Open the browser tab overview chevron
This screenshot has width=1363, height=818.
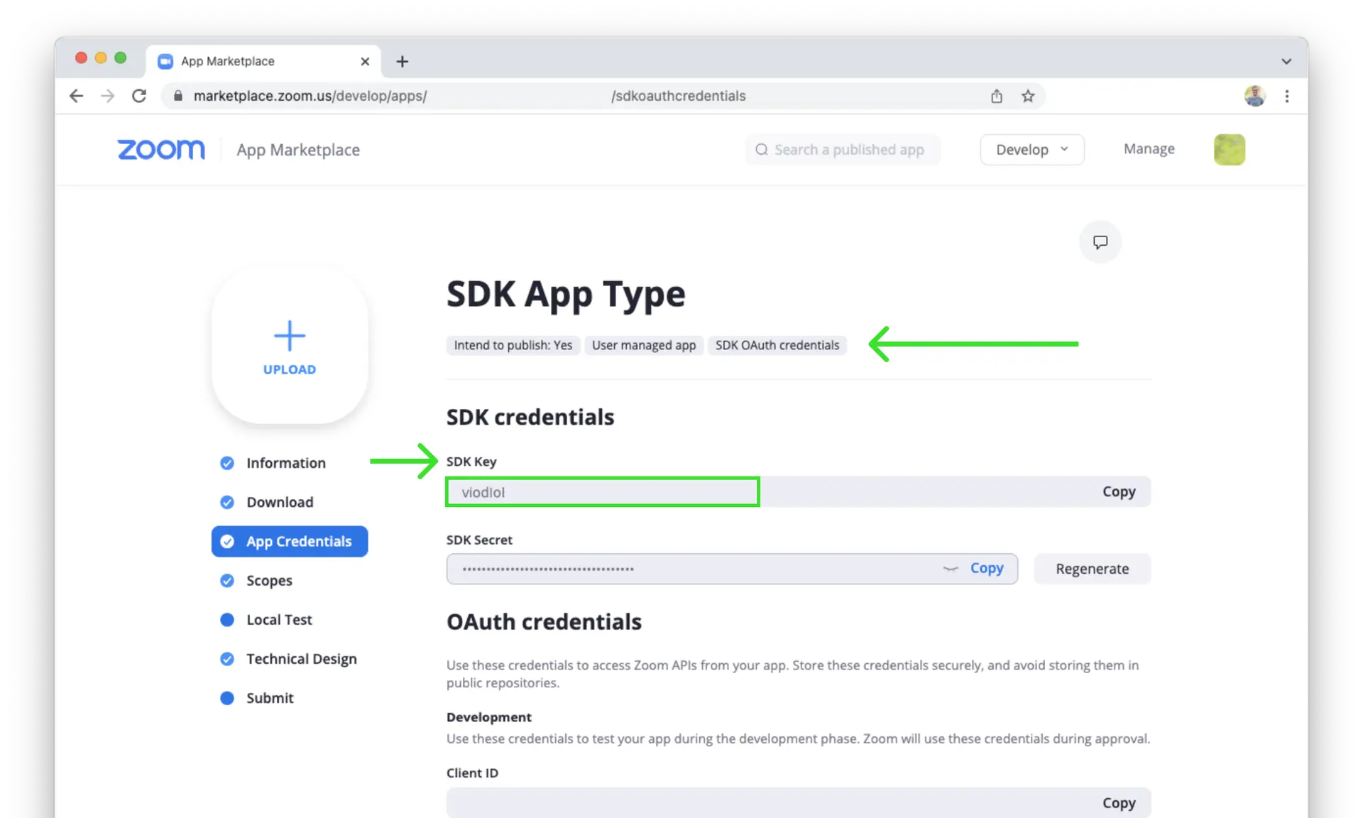coord(1286,61)
